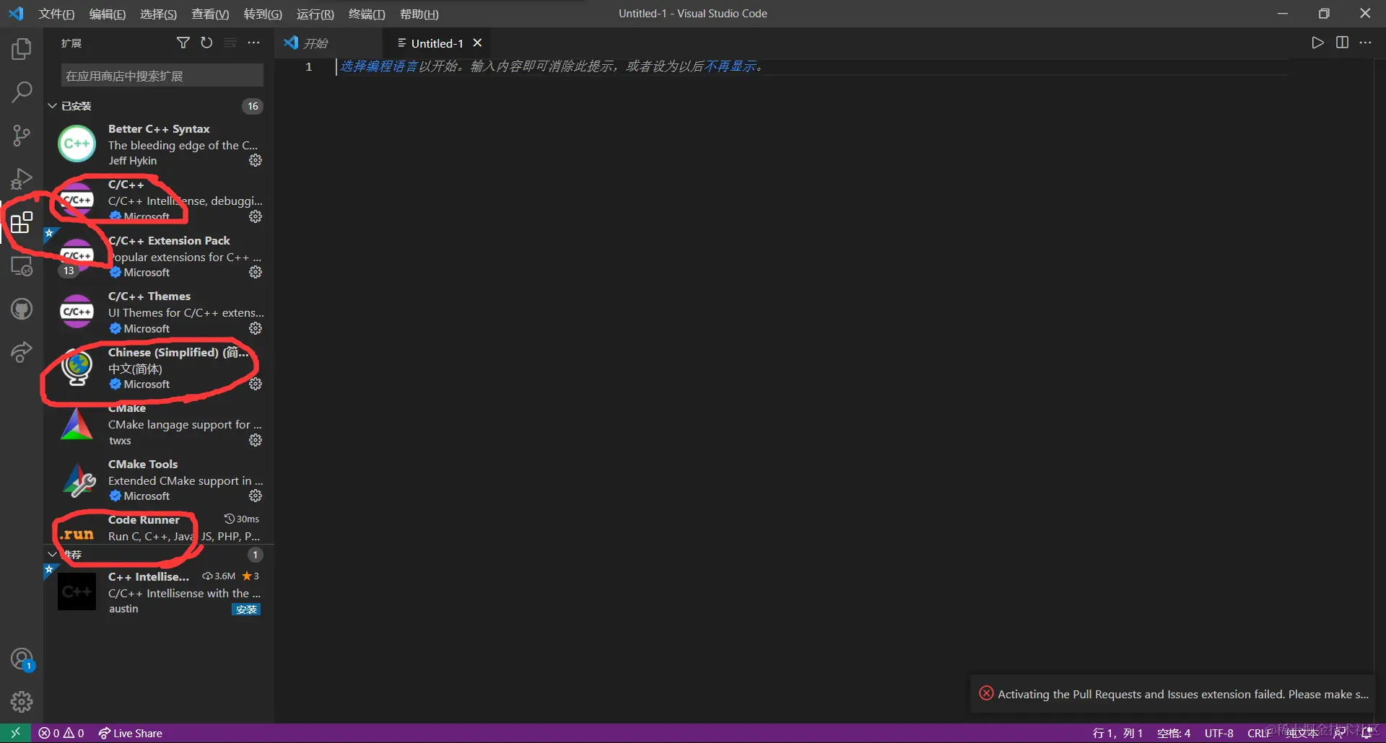Open the Live Share view in activity bar
Image resolution: width=1386 pixels, height=743 pixels.
(22, 353)
